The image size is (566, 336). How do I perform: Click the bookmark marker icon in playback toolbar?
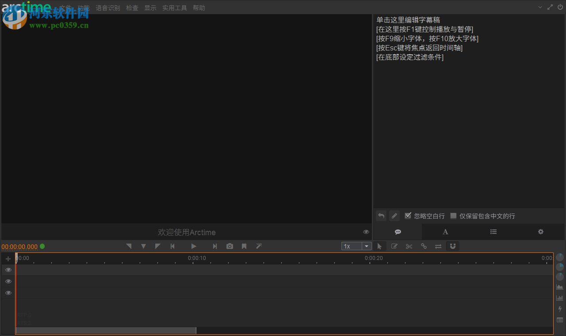[244, 246]
